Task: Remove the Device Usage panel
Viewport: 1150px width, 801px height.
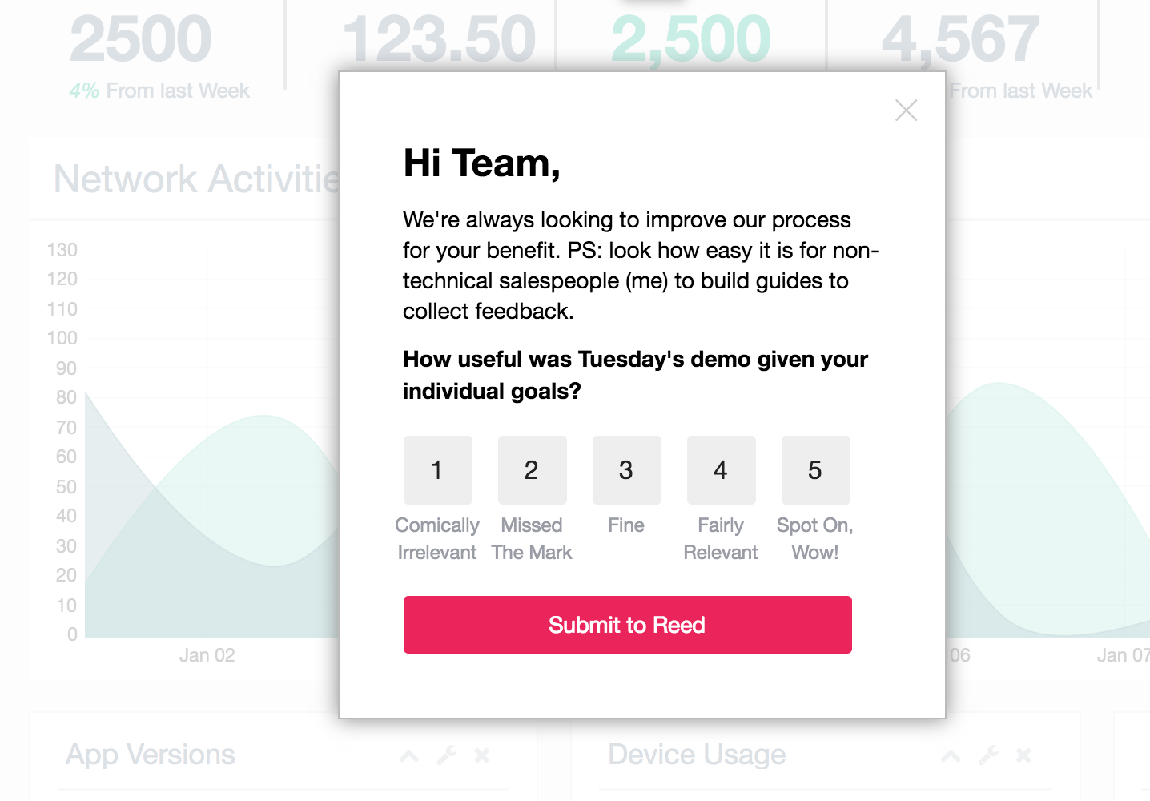Action: click(x=1023, y=755)
